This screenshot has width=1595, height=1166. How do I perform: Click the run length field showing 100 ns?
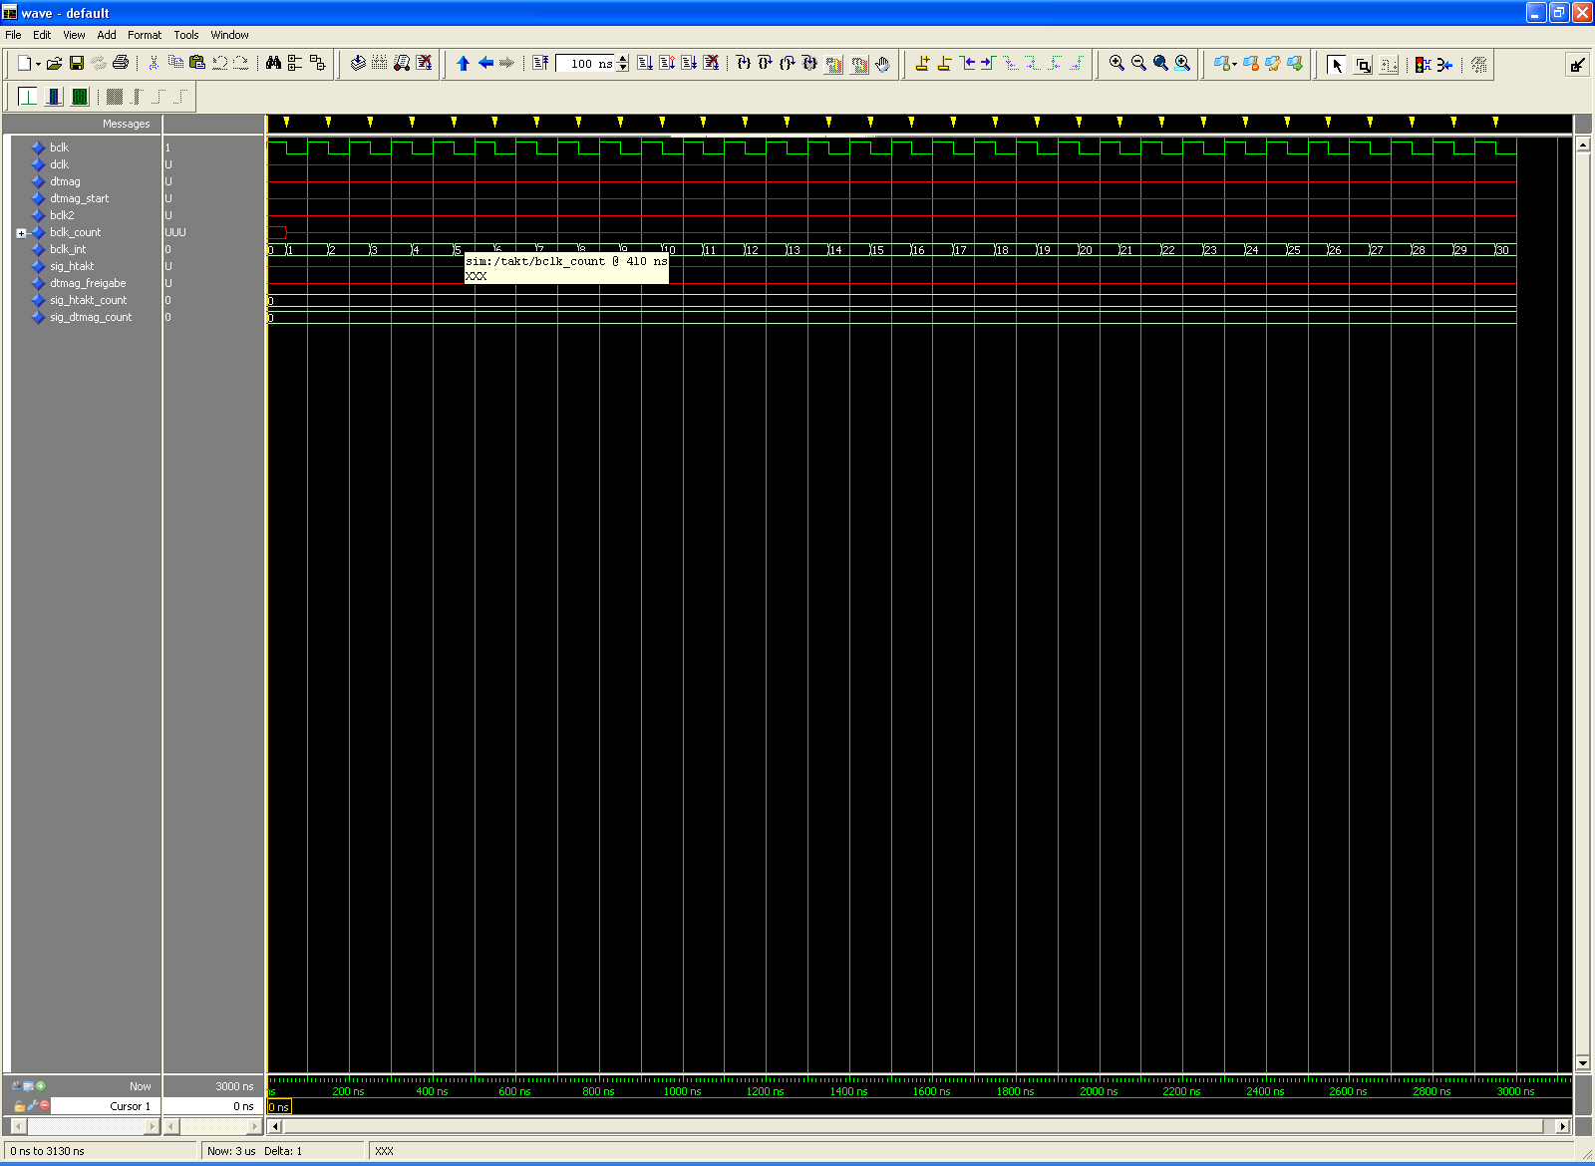coord(586,64)
